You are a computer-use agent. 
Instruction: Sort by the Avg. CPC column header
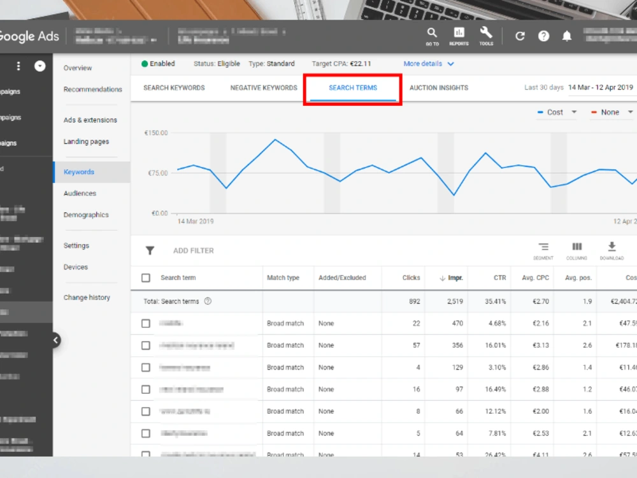[536, 278]
